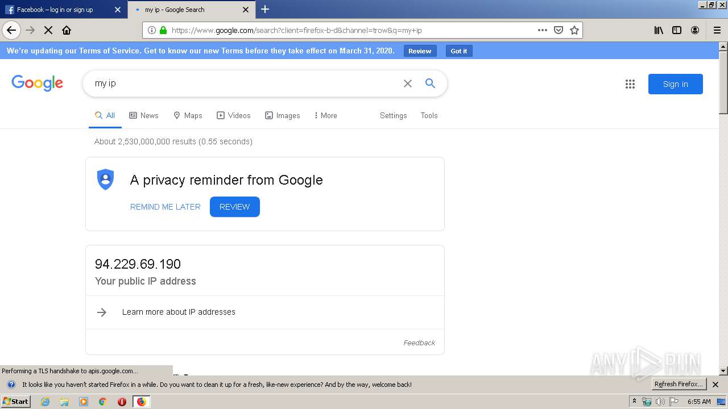Screen dimensions: 728x409
Task: Show sidebars icon in toolbar
Action: pyautogui.click(x=677, y=30)
